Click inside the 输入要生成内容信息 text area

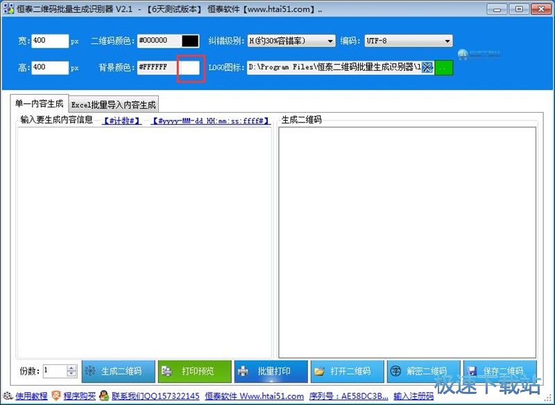click(x=144, y=242)
